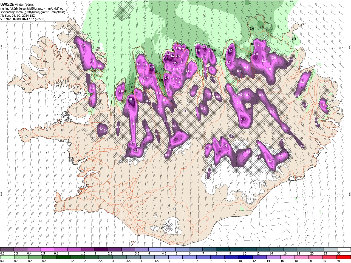Click the 0.2 label under the snow color bar

pos(2,253)
